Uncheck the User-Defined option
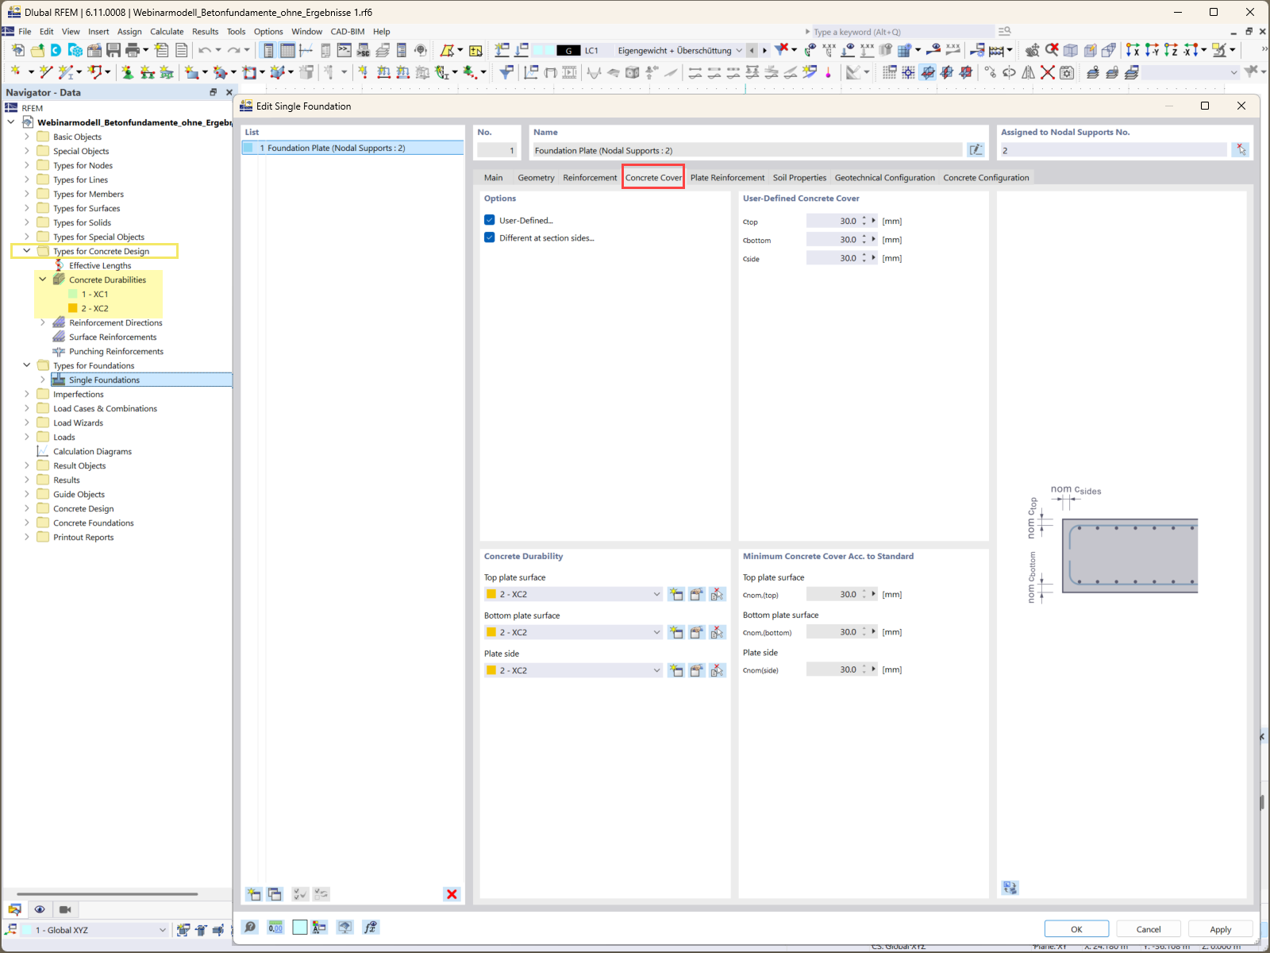The height and width of the screenshot is (953, 1270). coord(490,220)
